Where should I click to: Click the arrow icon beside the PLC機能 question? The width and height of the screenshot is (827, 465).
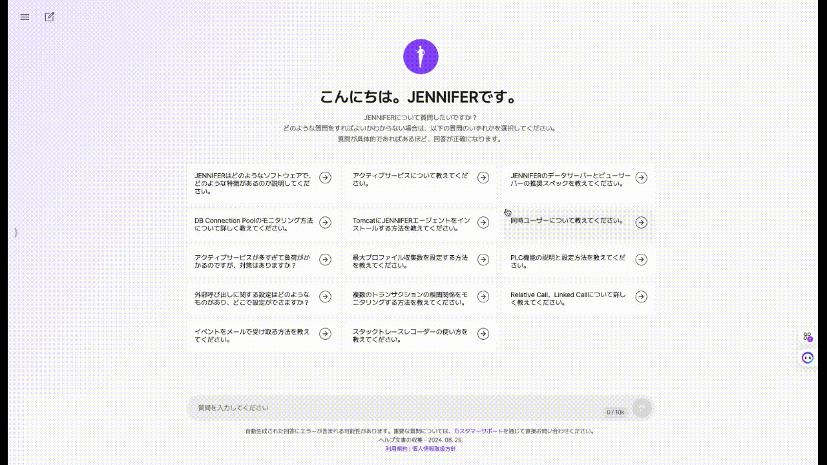click(x=641, y=260)
